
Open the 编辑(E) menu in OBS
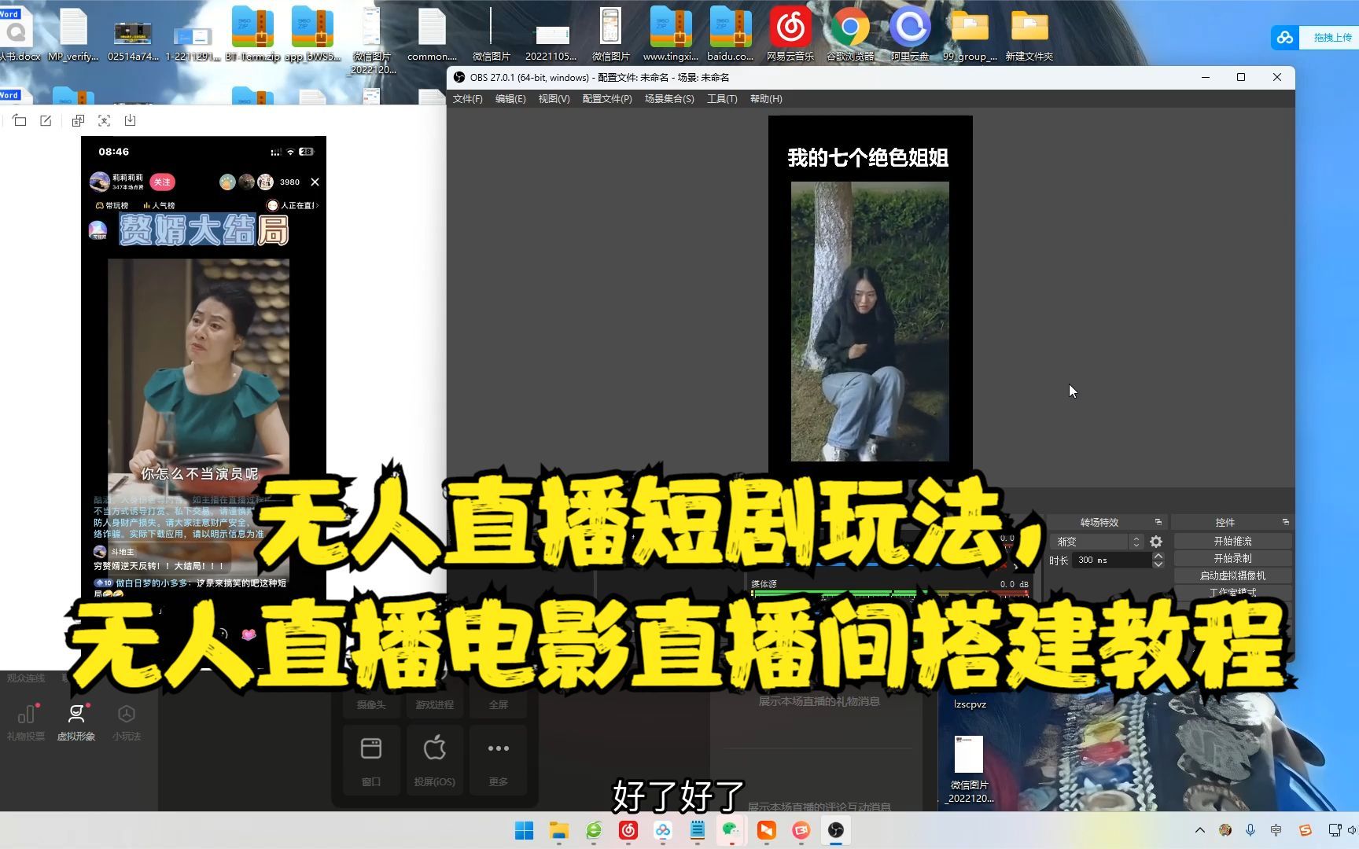(510, 99)
